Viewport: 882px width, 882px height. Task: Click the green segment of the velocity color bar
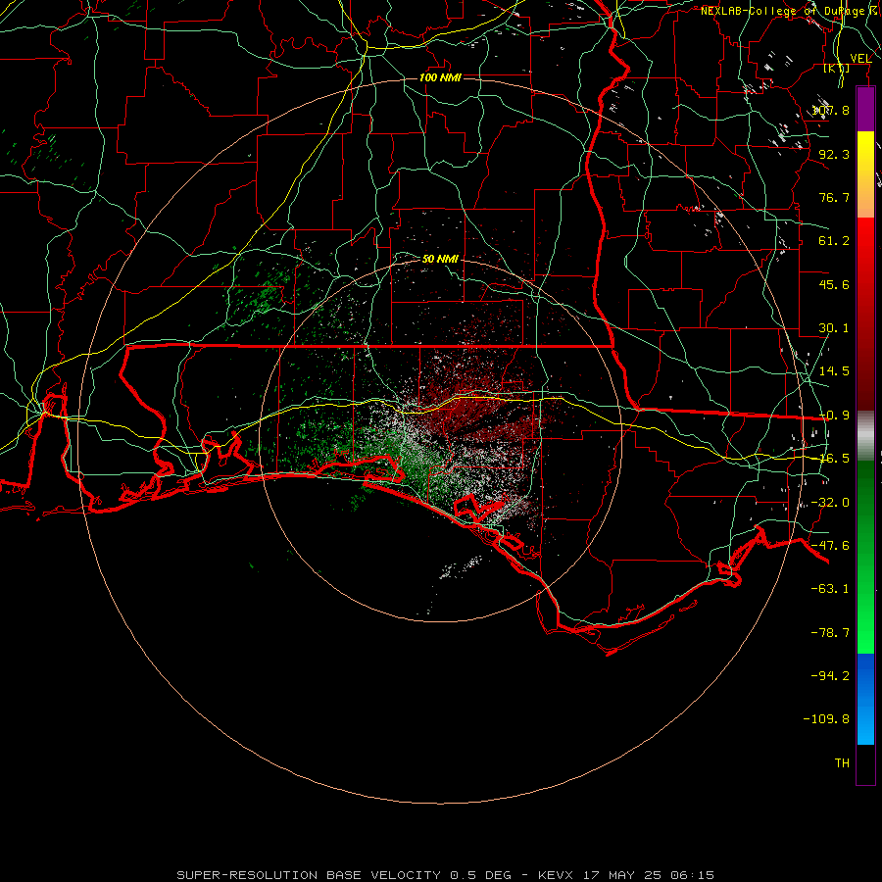point(865,557)
